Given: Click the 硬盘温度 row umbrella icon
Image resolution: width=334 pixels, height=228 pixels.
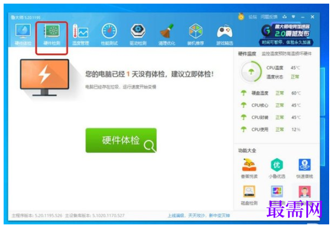Looking at the screenshot, I should point(244,93).
